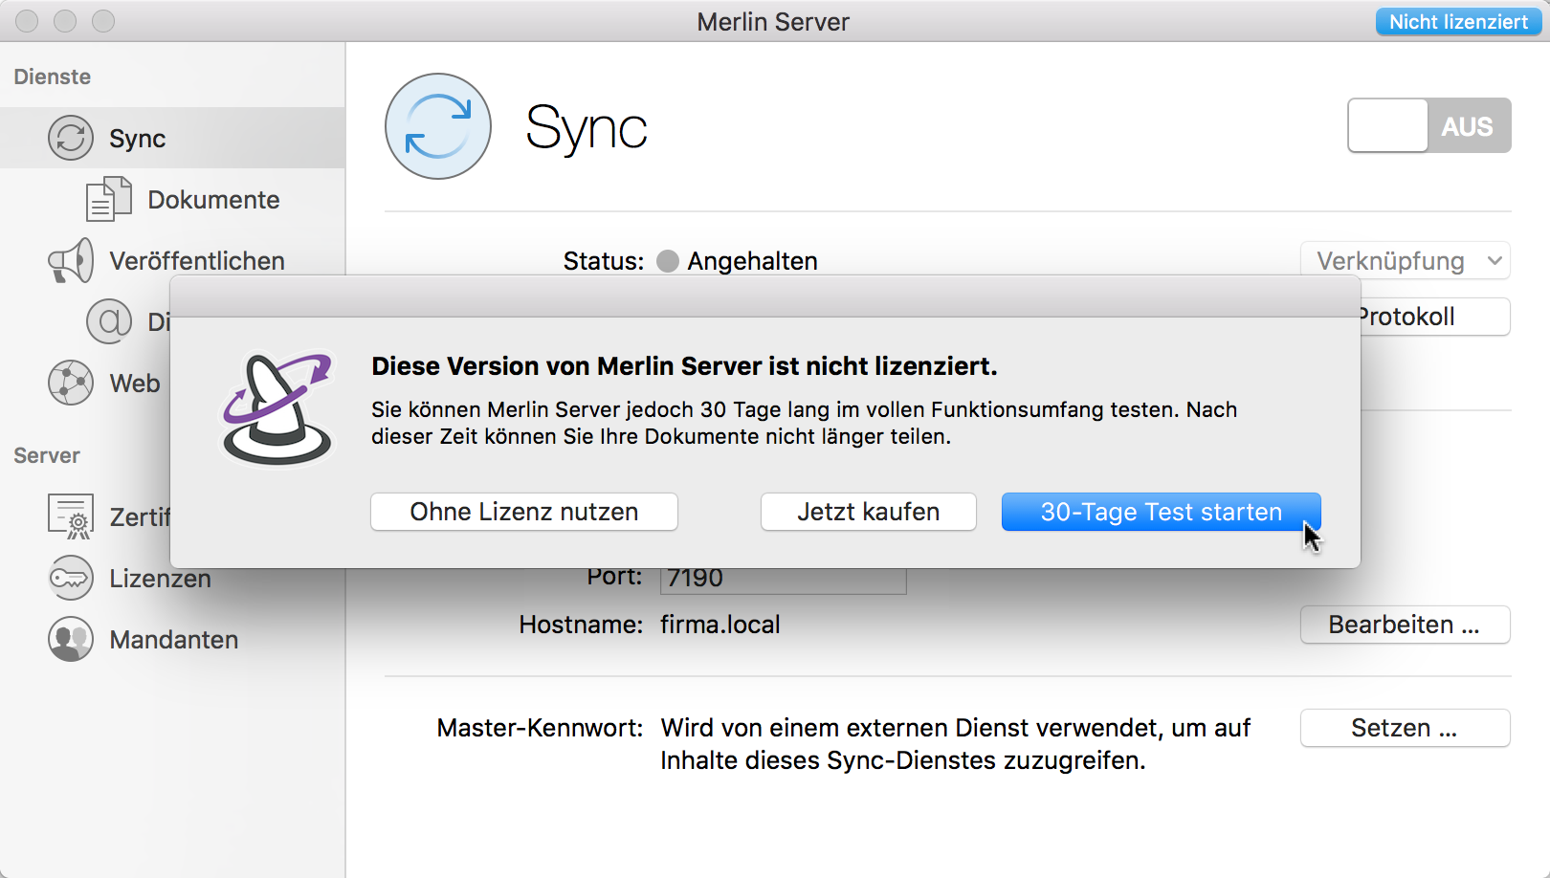Click the Nicht lizenziert badge
1550x878 pixels.
click(x=1458, y=21)
